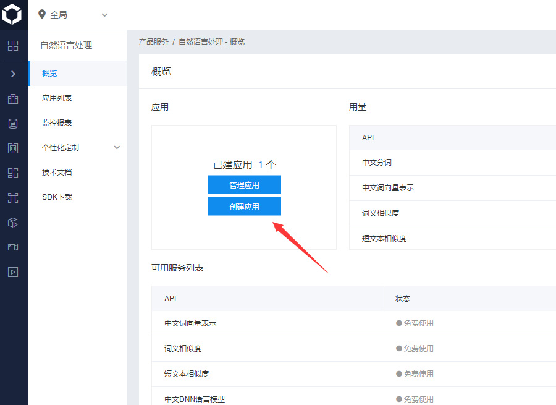
Task: Click the video camera icon in sidebar
Action: 13,247
